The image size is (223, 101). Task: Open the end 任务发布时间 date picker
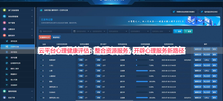tap(99, 32)
